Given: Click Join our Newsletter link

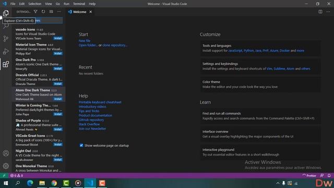Looking at the screenshot, I should pos(92,128).
